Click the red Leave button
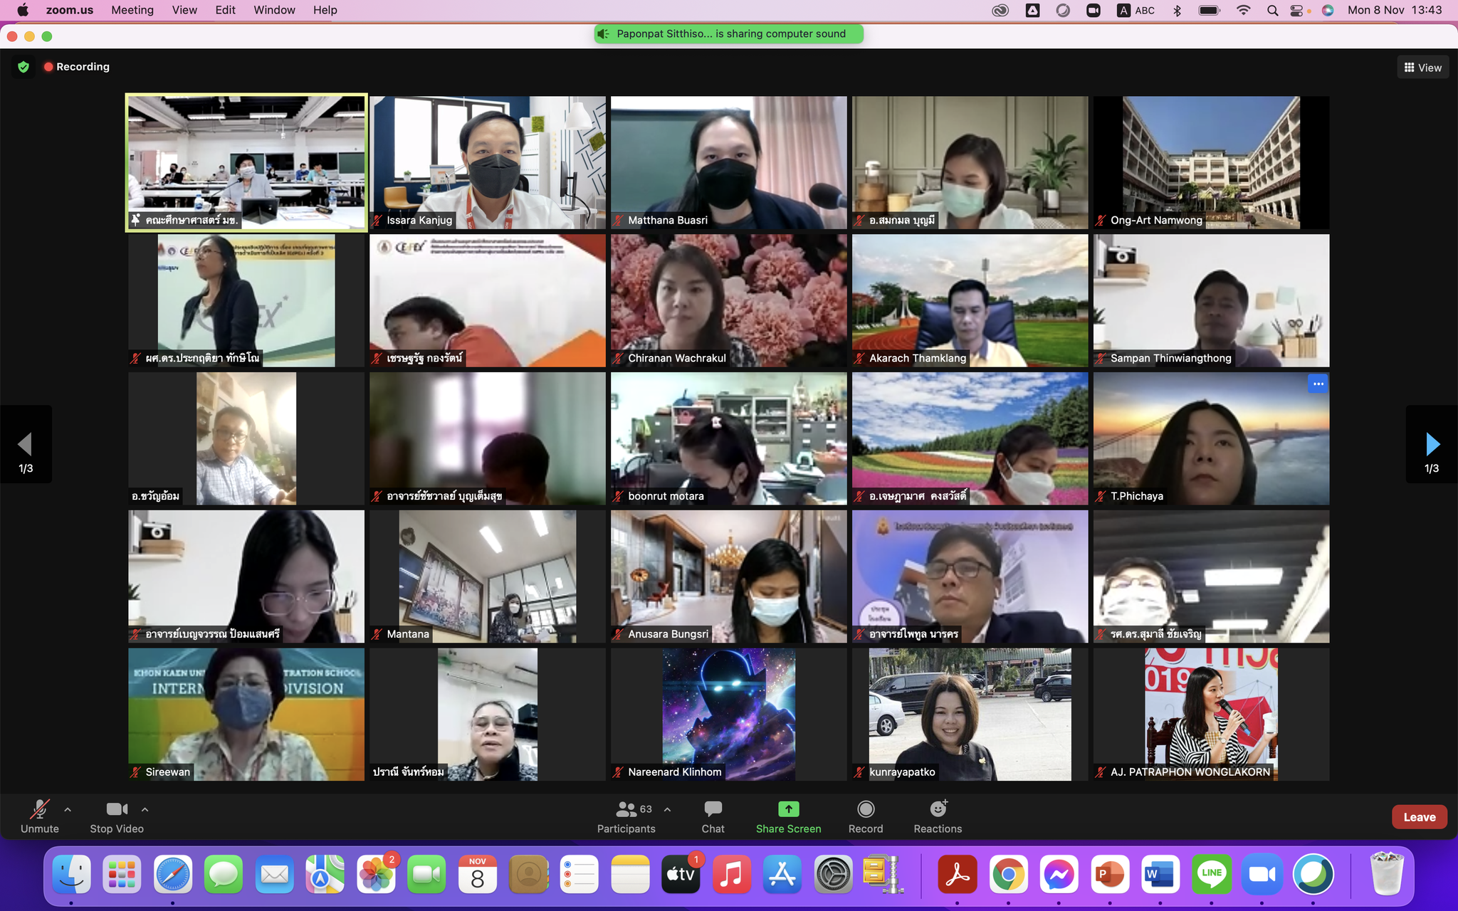Viewport: 1458px width, 911px height. [x=1419, y=817]
